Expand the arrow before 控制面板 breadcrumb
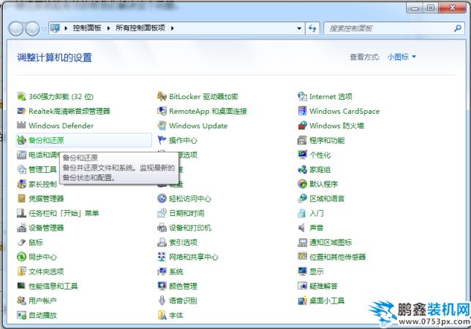Screen dimensions: 471x329 (x=66, y=28)
